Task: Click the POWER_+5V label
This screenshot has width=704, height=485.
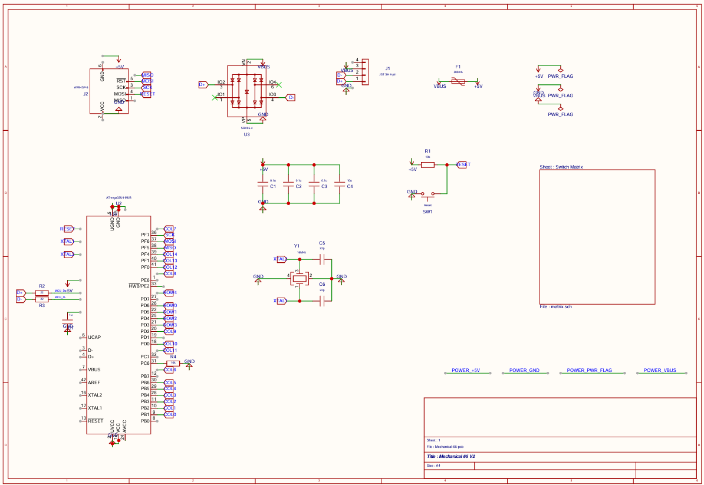Action: pos(466,371)
